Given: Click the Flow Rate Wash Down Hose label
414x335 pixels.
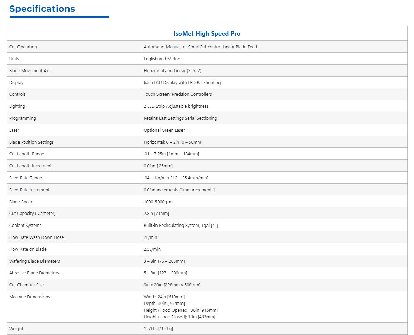Looking at the screenshot, I should [x=37, y=237].
